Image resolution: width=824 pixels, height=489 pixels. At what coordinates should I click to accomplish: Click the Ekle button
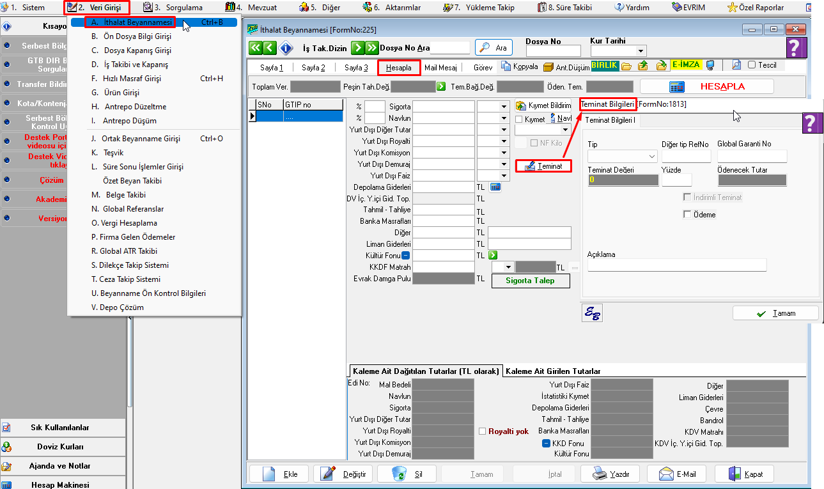tap(279, 474)
